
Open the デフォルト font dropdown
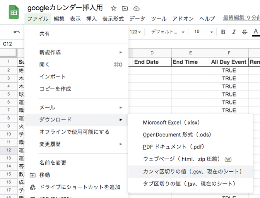point(168,32)
